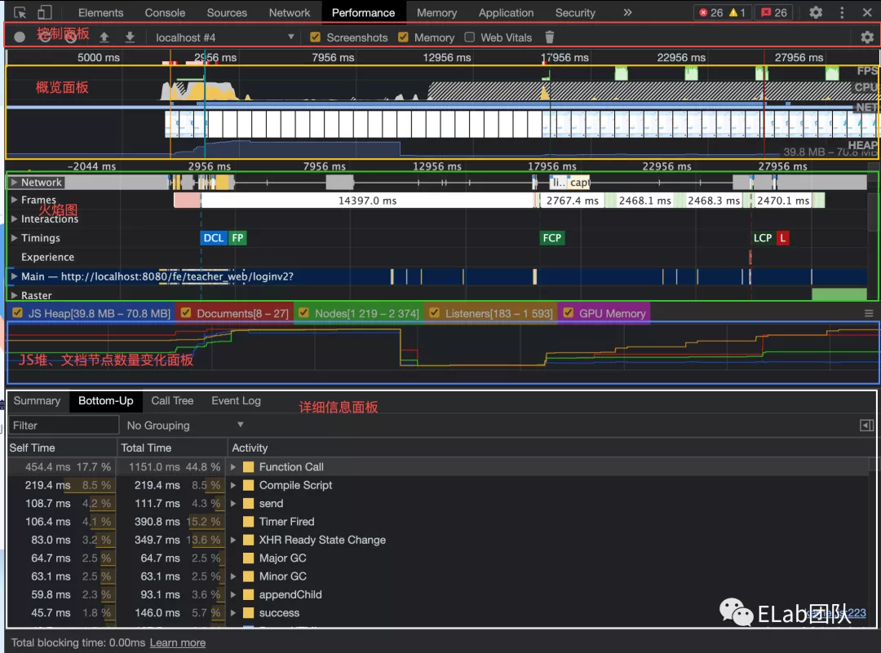
Task: Switch to the Console tab
Action: coord(165,12)
